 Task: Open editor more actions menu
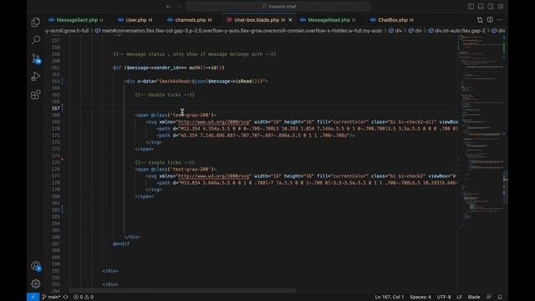500,20
